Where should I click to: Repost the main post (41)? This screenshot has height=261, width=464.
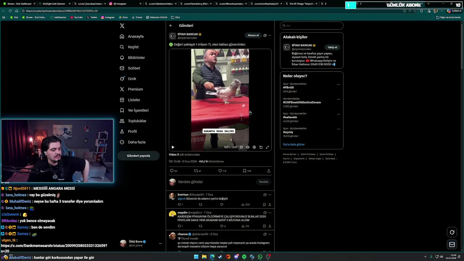point(198,171)
